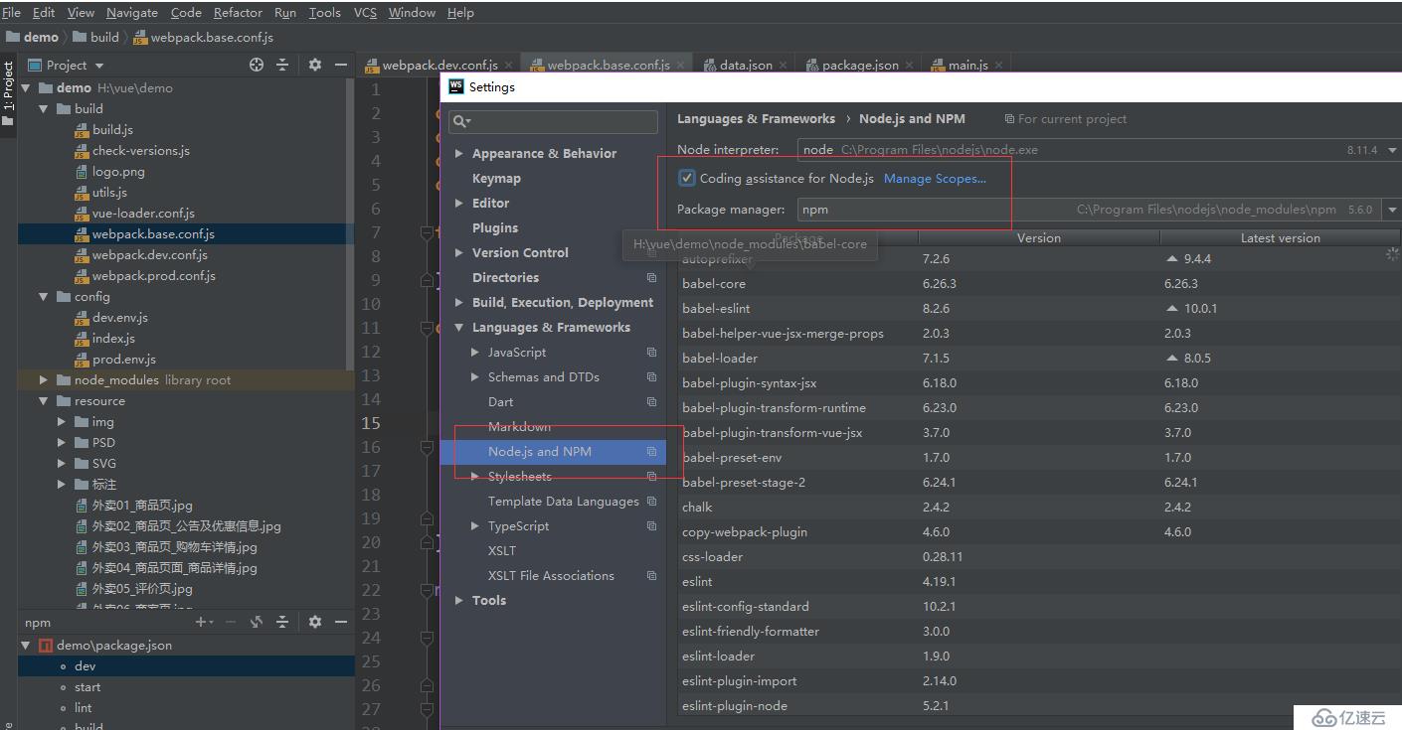Select eslint-plugin-import package row
The width and height of the screenshot is (1402, 730).
click(x=1039, y=680)
